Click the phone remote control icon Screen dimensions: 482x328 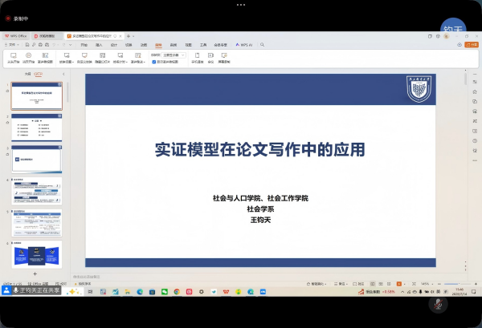pos(197,57)
